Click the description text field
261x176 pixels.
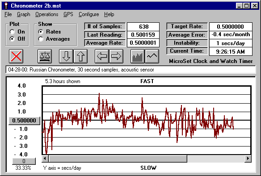[x=130, y=70]
